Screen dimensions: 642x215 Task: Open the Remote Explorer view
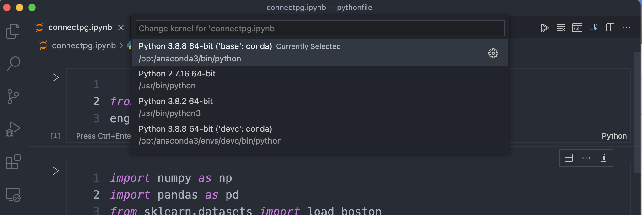coord(13,195)
